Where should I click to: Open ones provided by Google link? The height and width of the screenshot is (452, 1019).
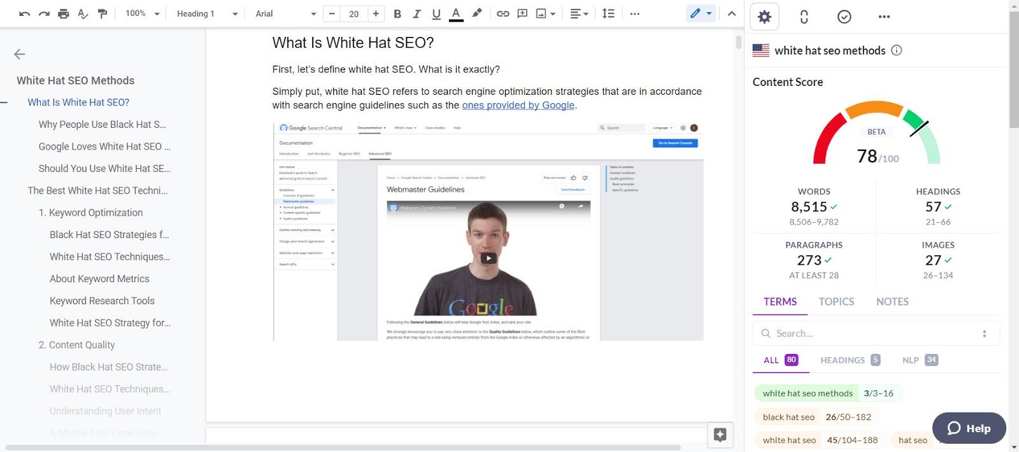tap(518, 106)
